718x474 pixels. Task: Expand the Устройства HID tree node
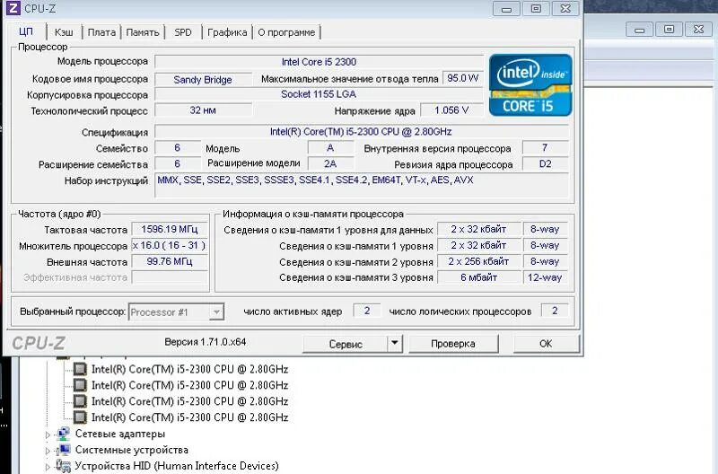coord(48,467)
